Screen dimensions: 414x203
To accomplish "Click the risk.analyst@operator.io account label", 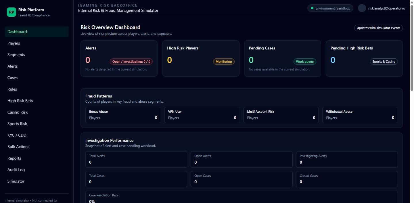I will click(x=387, y=8).
